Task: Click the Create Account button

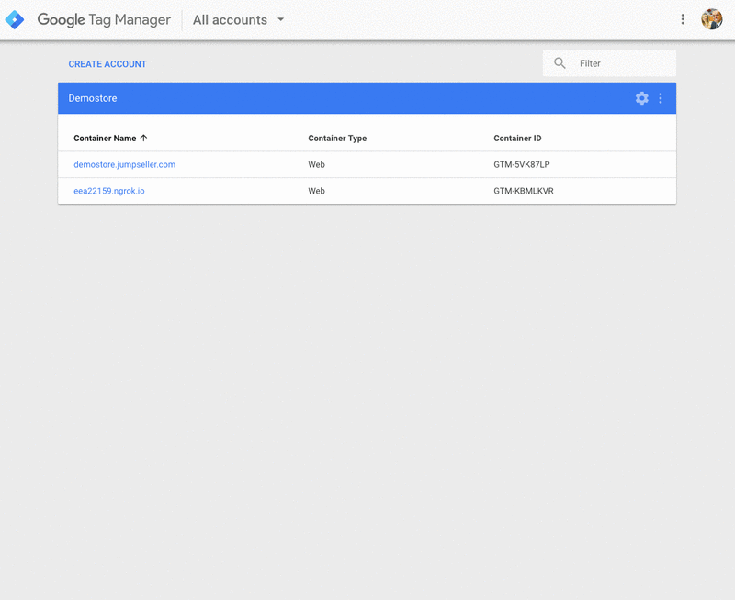Action: (107, 64)
